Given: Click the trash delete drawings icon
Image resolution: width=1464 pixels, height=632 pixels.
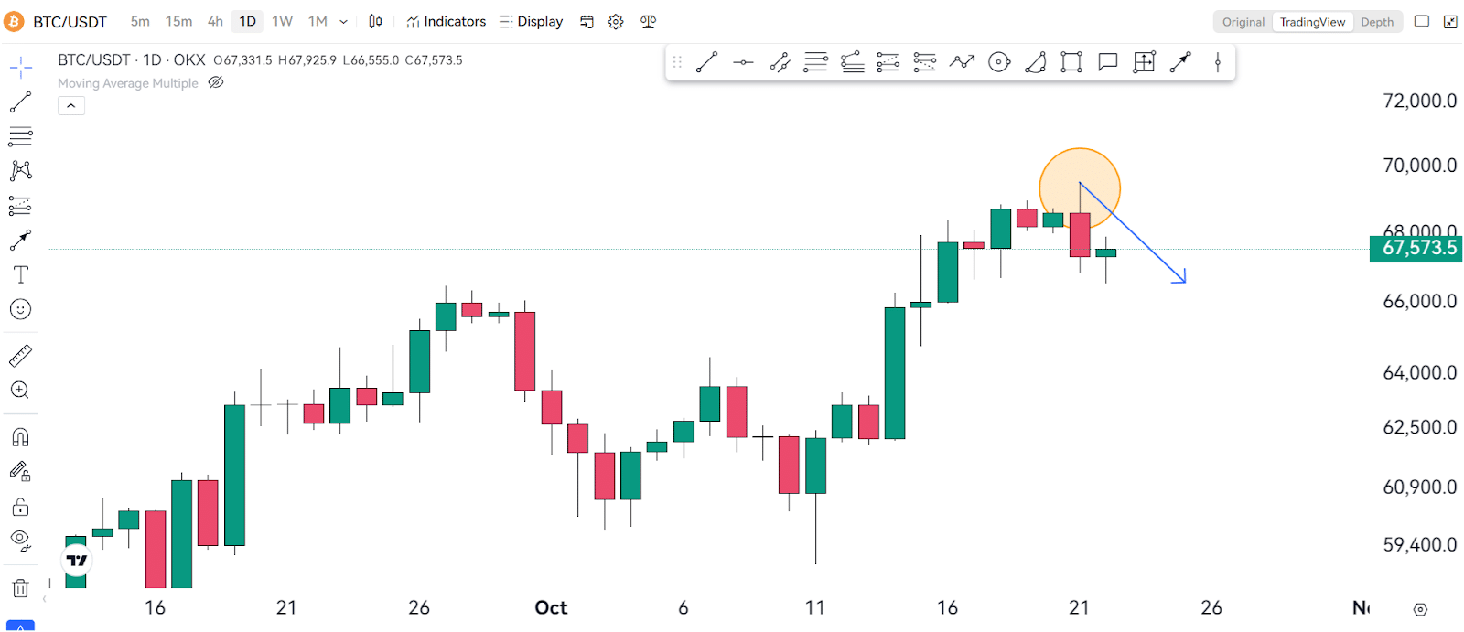Looking at the screenshot, I should 20,588.
